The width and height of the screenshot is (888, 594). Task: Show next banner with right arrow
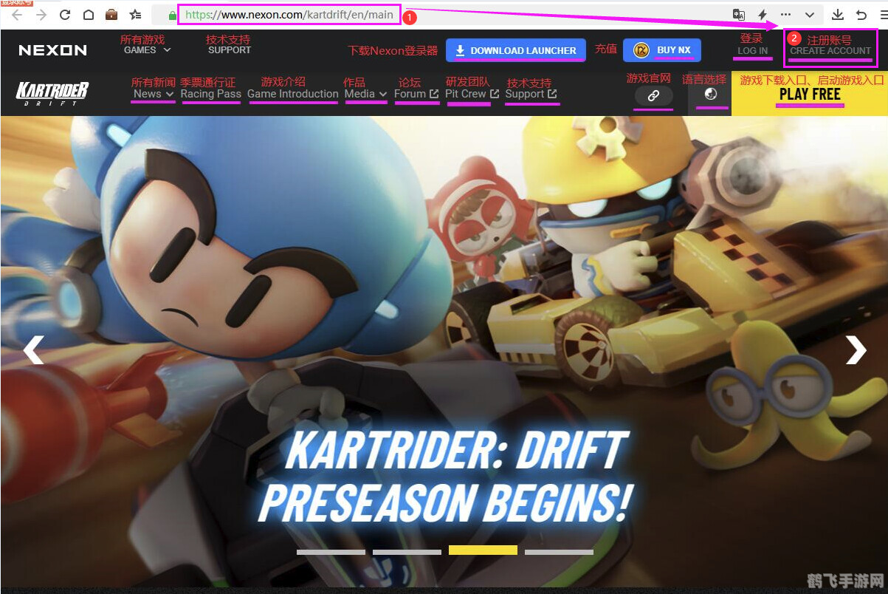tap(856, 350)
